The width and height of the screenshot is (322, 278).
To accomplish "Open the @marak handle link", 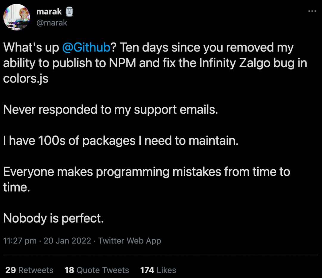I will (52, 23).
